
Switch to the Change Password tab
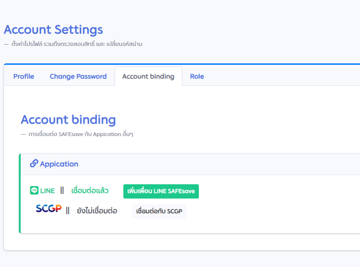78,76
